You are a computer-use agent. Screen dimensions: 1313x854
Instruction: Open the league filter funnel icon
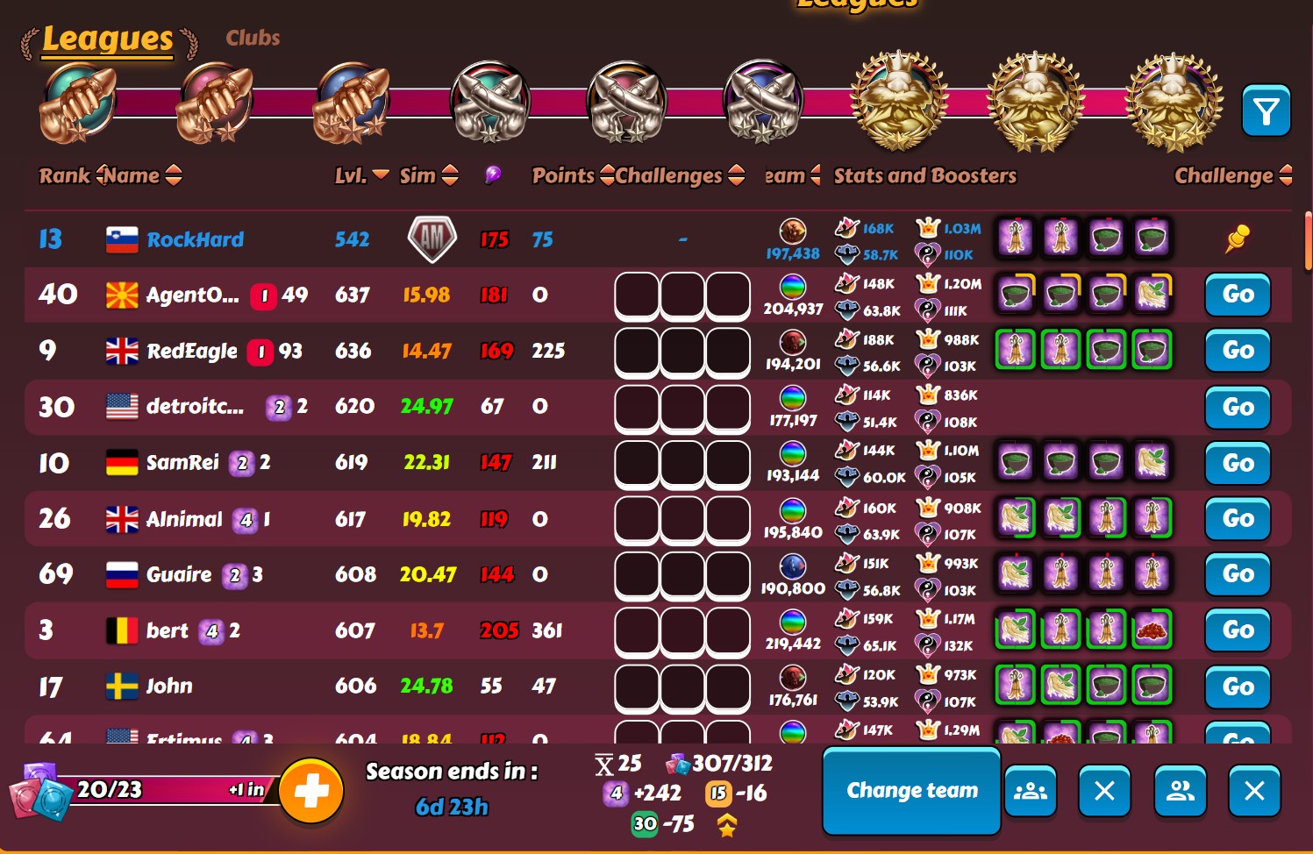coord(1266,111)
